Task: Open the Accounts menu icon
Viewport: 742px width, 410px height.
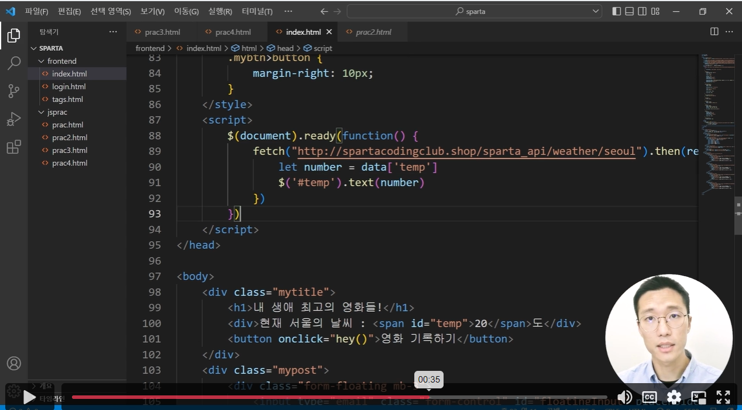Action: pyautogui.click(x=13, y=363)
